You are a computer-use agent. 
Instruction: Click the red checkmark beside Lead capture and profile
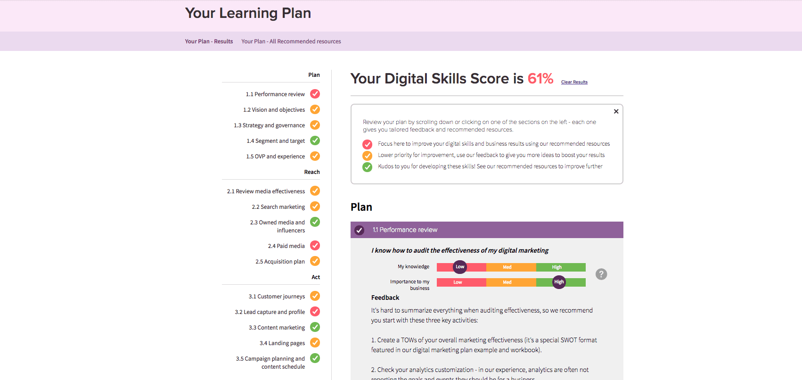coord(315,312)
